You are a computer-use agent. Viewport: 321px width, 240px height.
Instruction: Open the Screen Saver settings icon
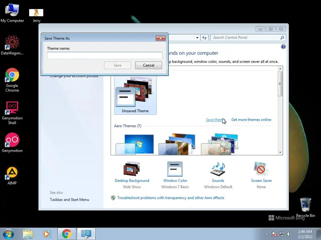point(261,169)
